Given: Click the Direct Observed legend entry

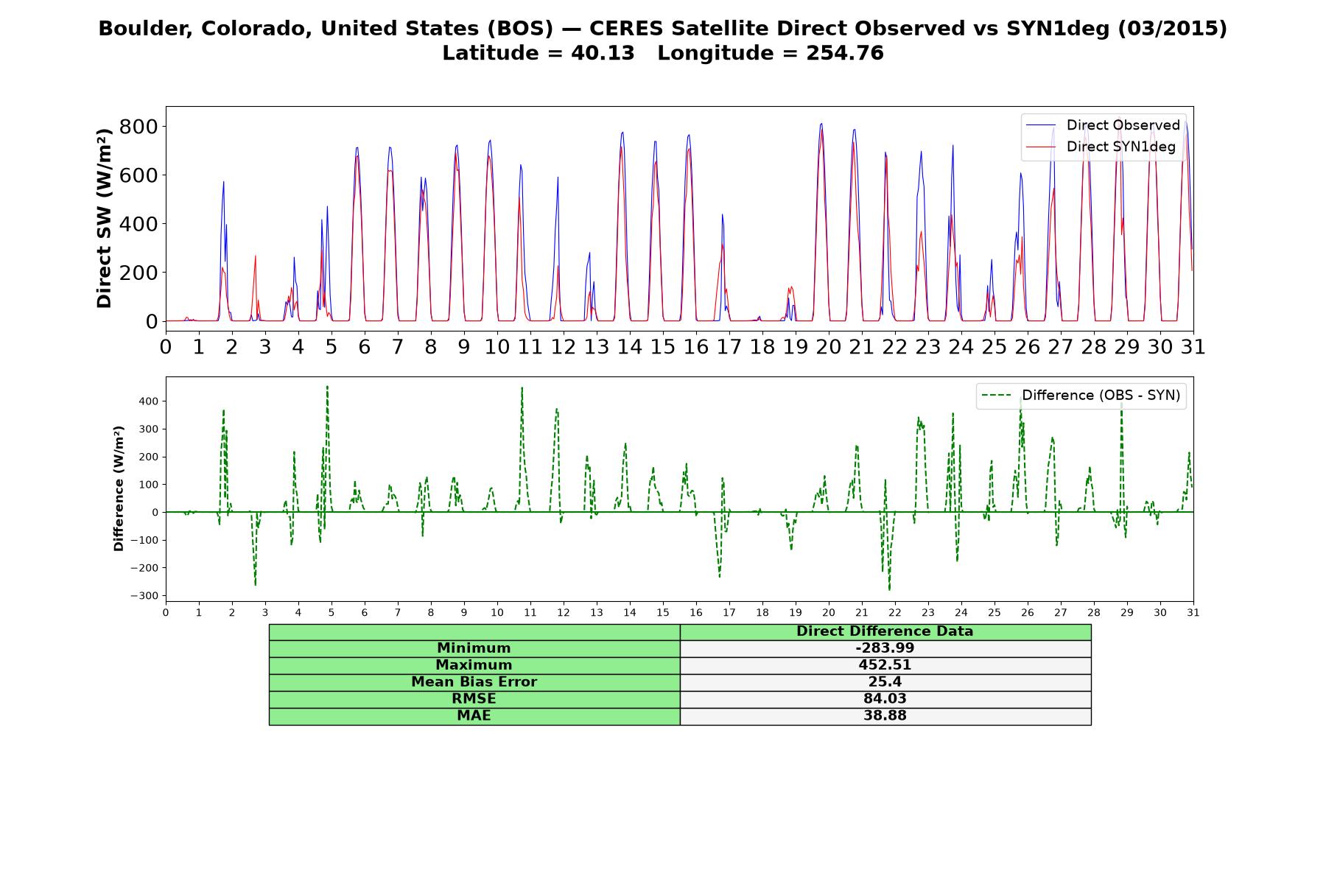Looking at the screenshot, I should pyautogui.click(x=1104, y=125).
